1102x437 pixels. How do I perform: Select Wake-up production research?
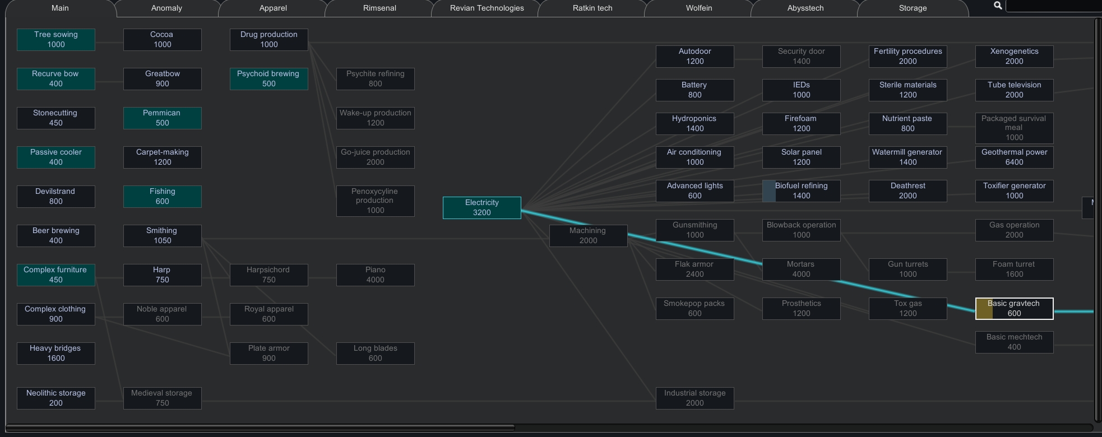pos(376,118)
